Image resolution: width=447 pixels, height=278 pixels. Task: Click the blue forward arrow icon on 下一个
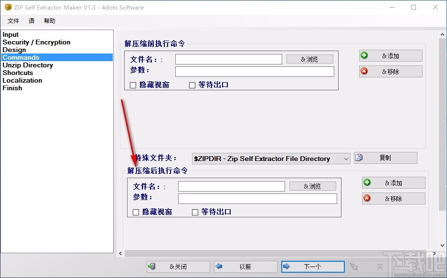pos(286,267)
